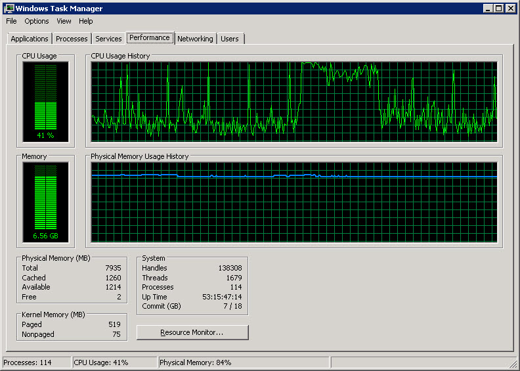Screen dimensions: 520x371
Task: Open the Help menu
Action: (x=85, y=21)
